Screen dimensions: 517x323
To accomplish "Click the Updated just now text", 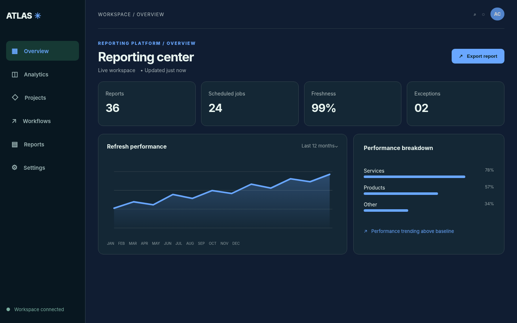I will (165, 70).
